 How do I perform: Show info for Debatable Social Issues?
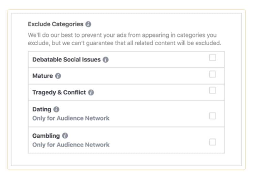(106, 60)
